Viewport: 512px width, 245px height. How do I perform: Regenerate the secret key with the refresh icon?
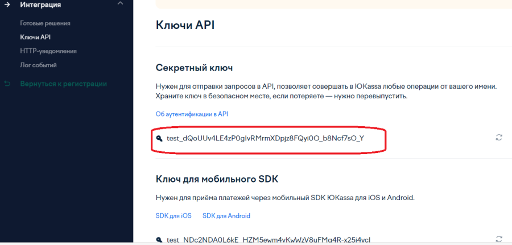[499, 138]
